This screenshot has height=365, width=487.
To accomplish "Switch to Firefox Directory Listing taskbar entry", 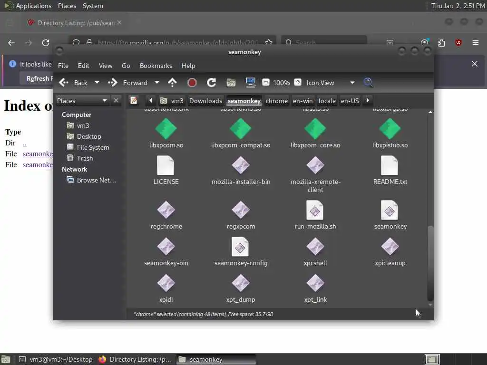I will click(135, 359).
